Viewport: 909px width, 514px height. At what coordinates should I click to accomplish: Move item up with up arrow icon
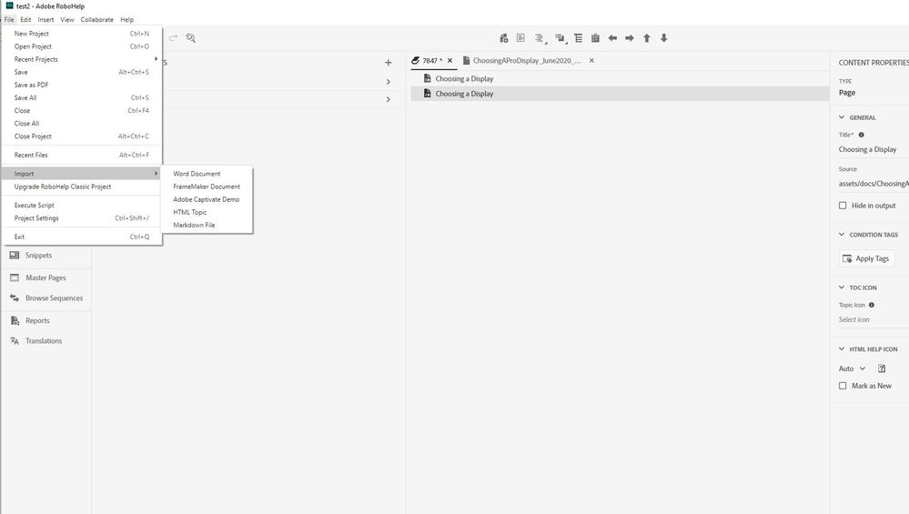[646, 38]
